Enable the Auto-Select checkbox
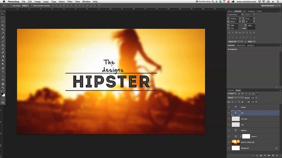 pyautogui.click(x=11, y=6)
